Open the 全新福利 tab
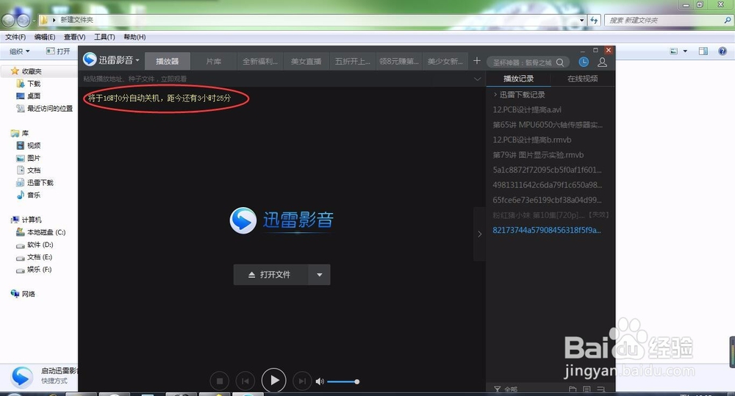 (260, 62)
